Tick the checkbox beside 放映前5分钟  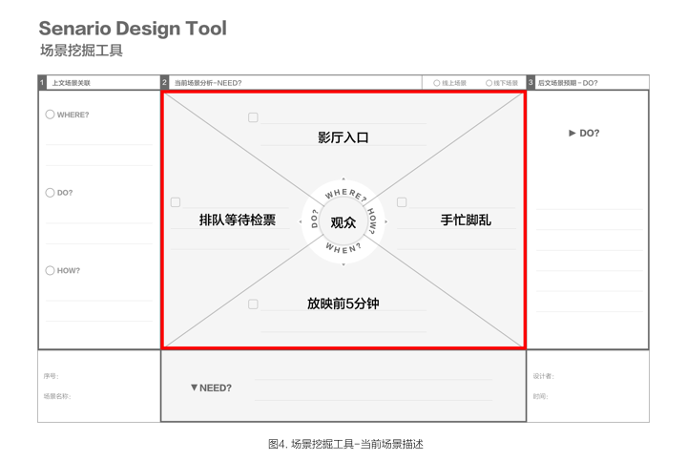[x=253, y=304]
